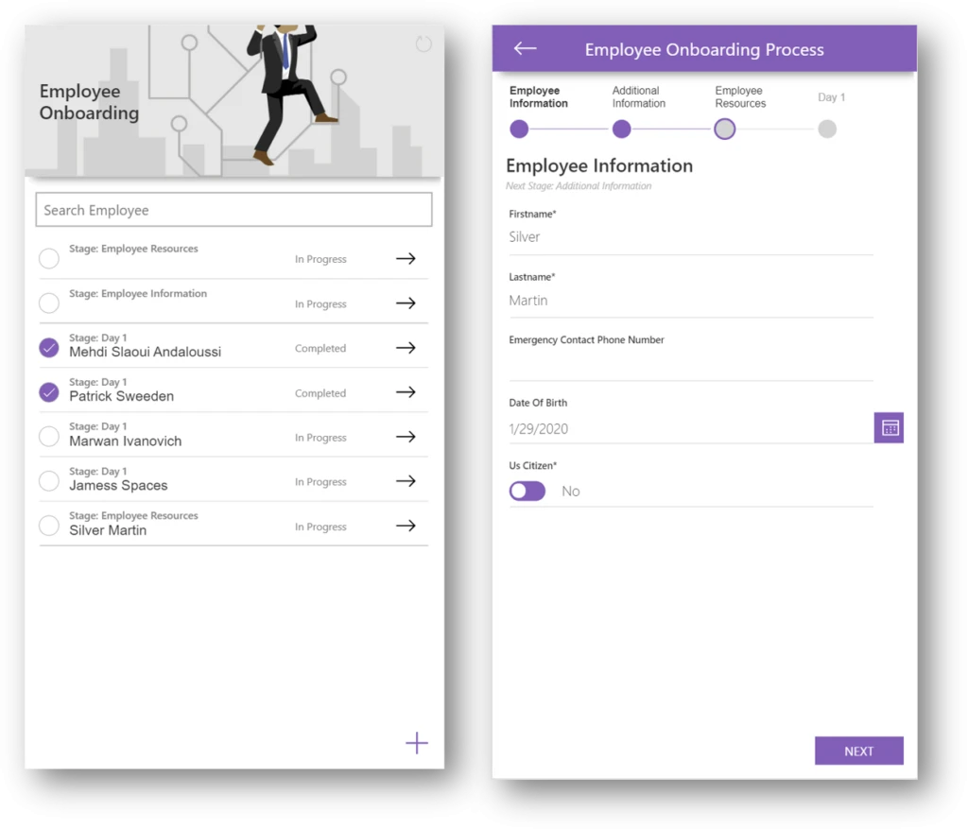This screenshot has width=968, height=830.
Task: Click the arrow beside Silver Martin
Action: coord(406,526)
